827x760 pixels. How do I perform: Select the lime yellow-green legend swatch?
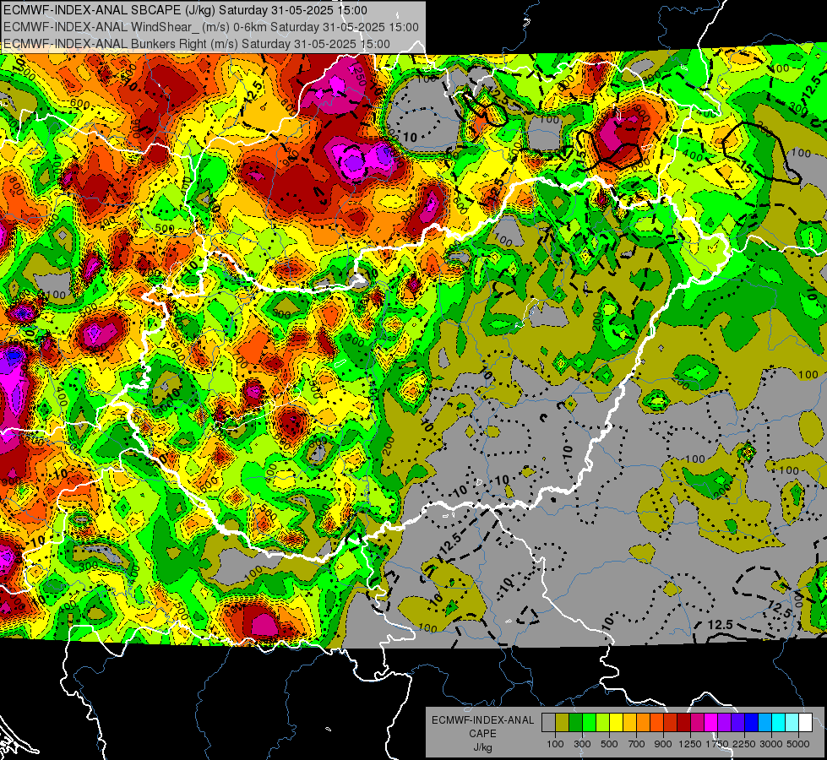(x=603, y=723)
